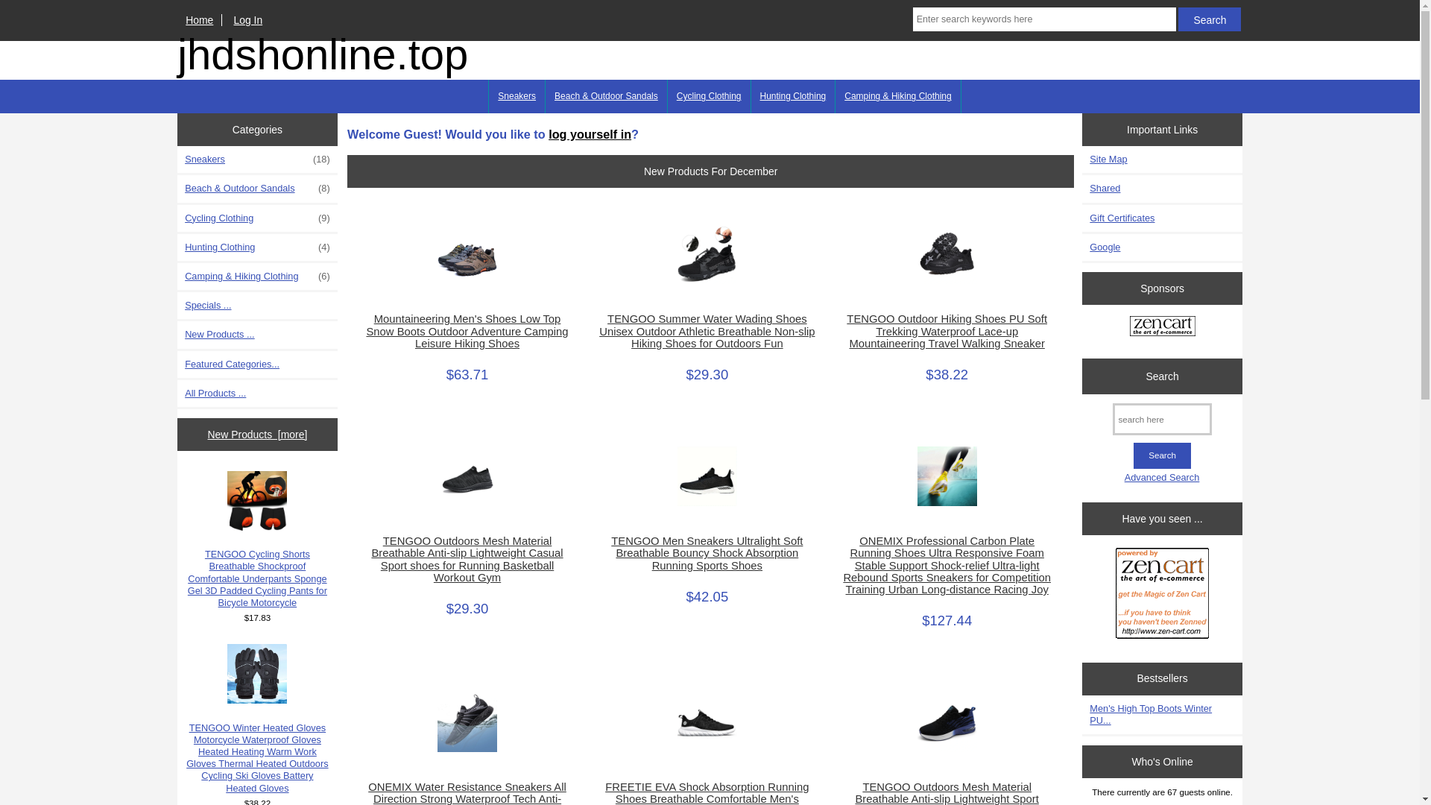Open TENGOO Outdoor Hiking Shoes PU title
This screenshot has height=805, width=1431.
pos(947,331)
